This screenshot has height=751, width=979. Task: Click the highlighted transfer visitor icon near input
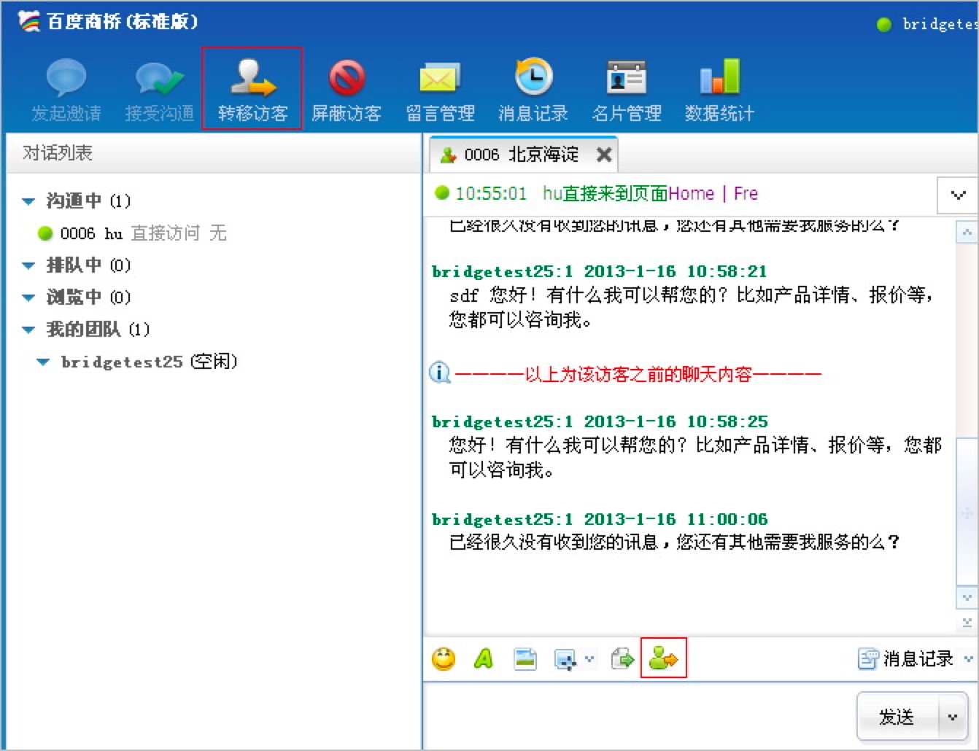tap(662, 659)
